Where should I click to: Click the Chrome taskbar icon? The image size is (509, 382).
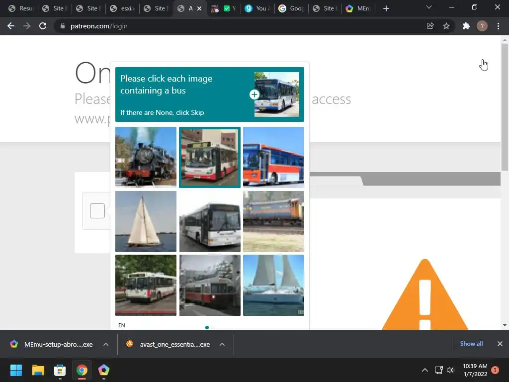pyautogui.click(x=82, y=370)
